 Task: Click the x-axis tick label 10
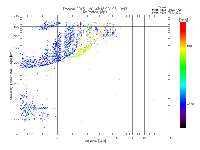click(x=144, y=138)
